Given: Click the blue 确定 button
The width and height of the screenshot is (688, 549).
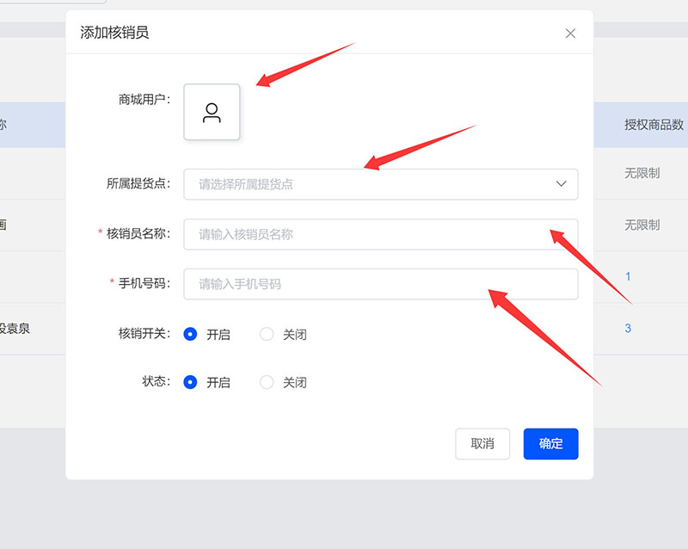Looking at the screenshot, I should tap(550, 444).
